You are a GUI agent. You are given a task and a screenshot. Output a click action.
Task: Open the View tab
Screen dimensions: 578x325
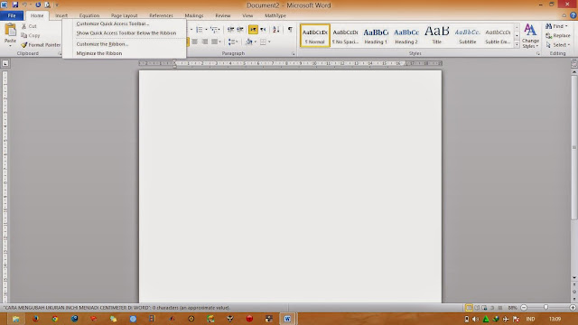coord(247,15)
